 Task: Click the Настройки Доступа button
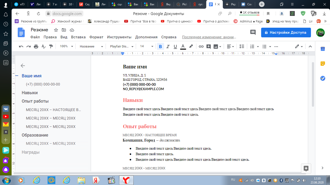click(286, 32)
